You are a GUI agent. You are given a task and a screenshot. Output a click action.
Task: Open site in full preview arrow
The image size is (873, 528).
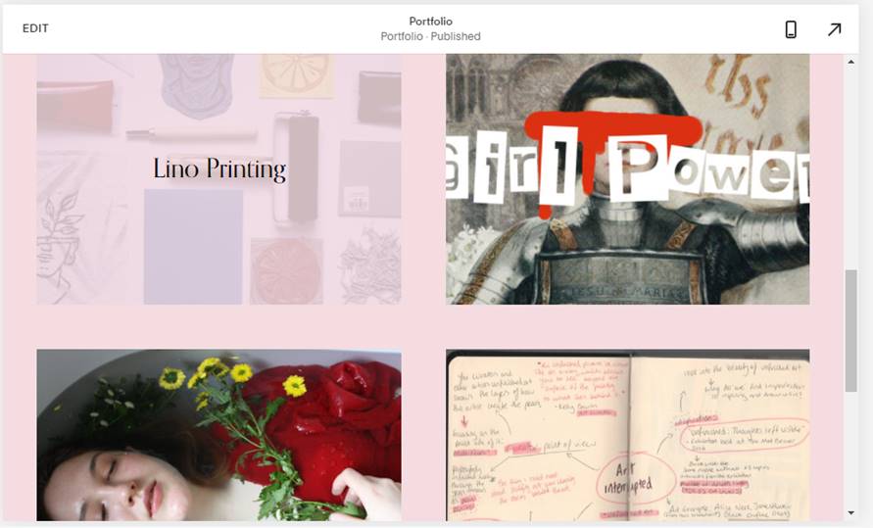pos(834,29)
